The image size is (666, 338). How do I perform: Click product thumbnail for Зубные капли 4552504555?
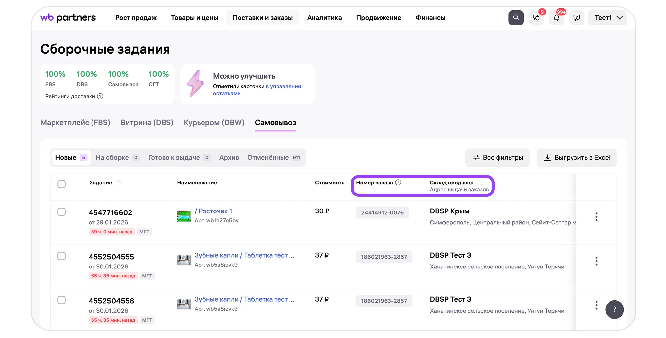[184, 260]
